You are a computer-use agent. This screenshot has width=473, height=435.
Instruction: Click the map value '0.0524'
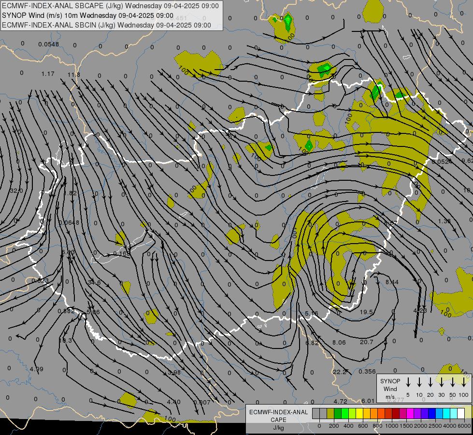442,161
